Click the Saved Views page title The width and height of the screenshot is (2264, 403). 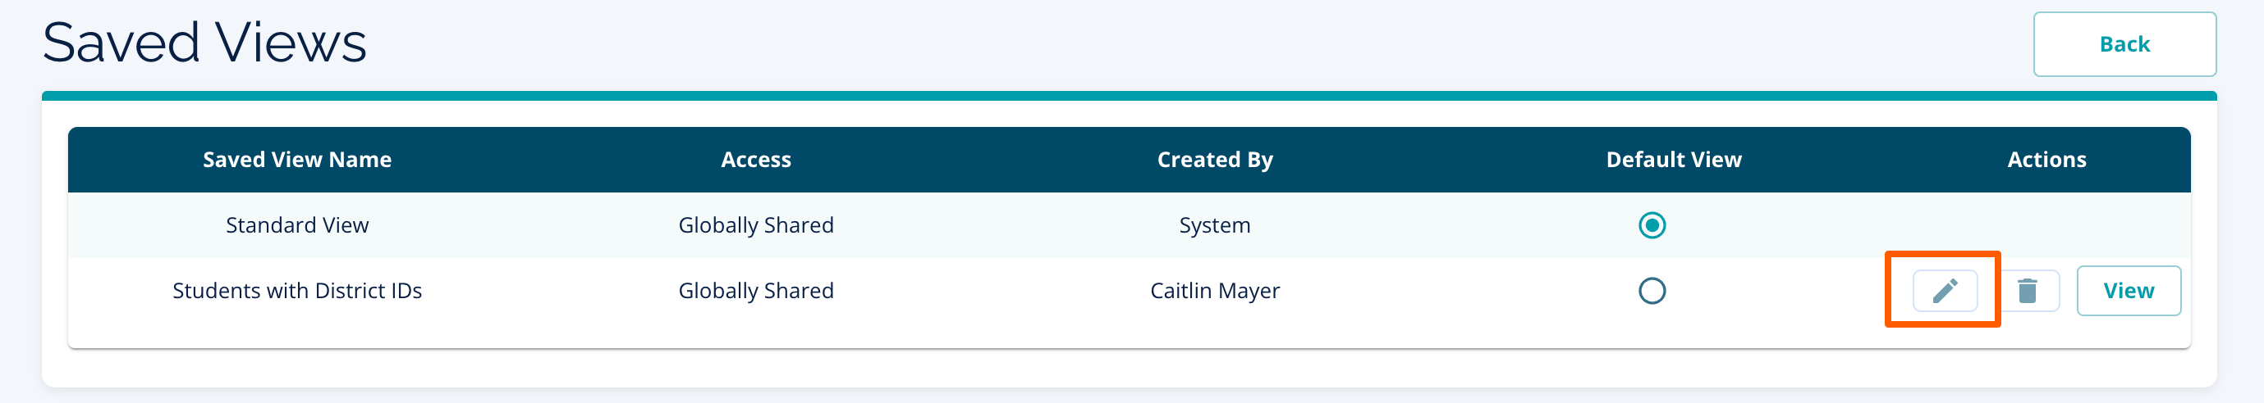204,42
